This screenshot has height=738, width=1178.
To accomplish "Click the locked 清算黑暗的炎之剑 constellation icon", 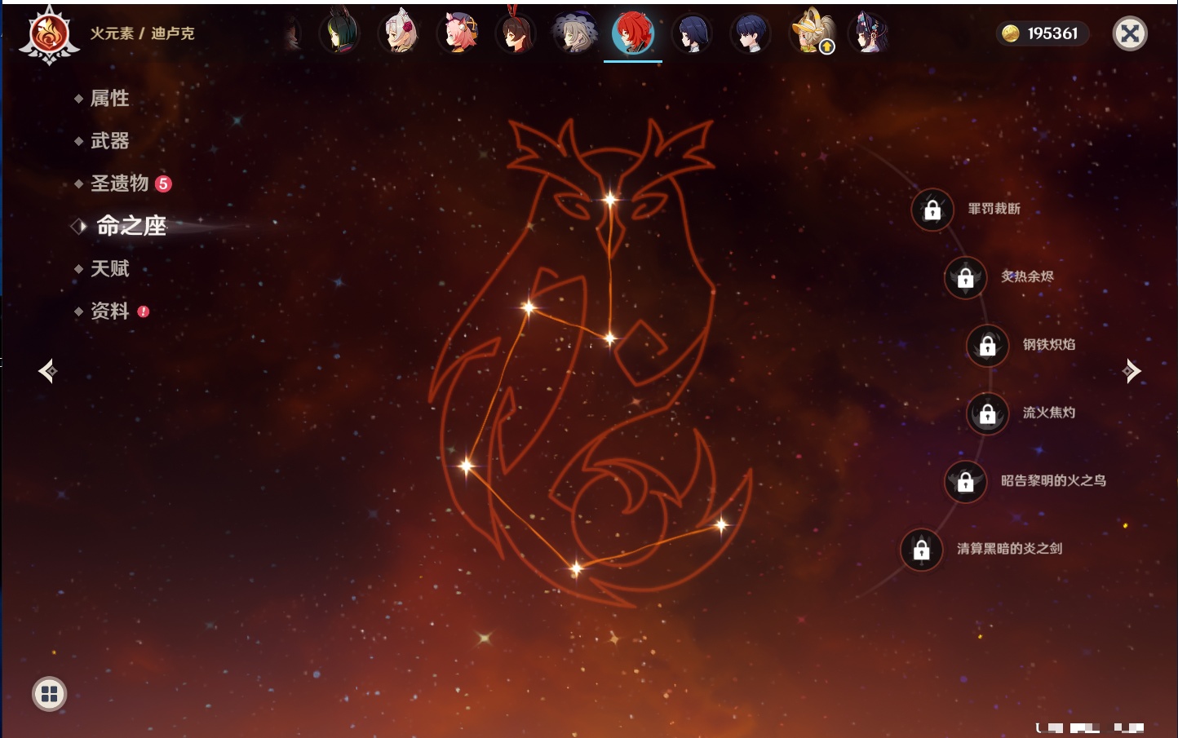I will point(922,550).
